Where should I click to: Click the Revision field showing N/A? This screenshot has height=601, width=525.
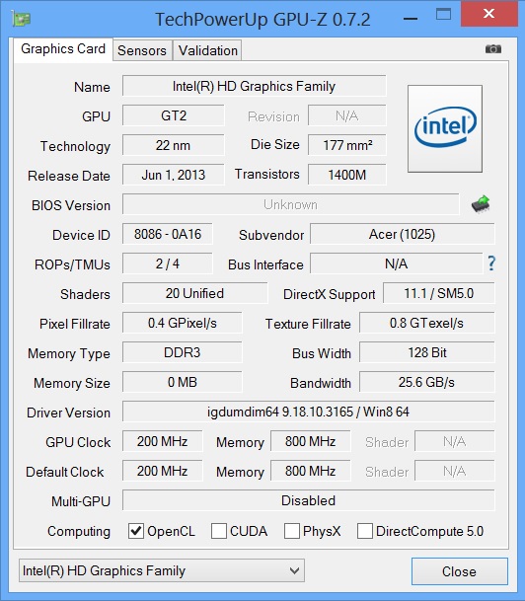point(347,115)
